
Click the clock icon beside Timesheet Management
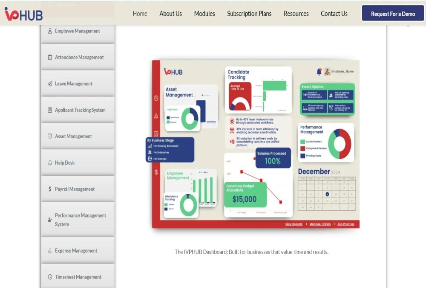[50, 277]
